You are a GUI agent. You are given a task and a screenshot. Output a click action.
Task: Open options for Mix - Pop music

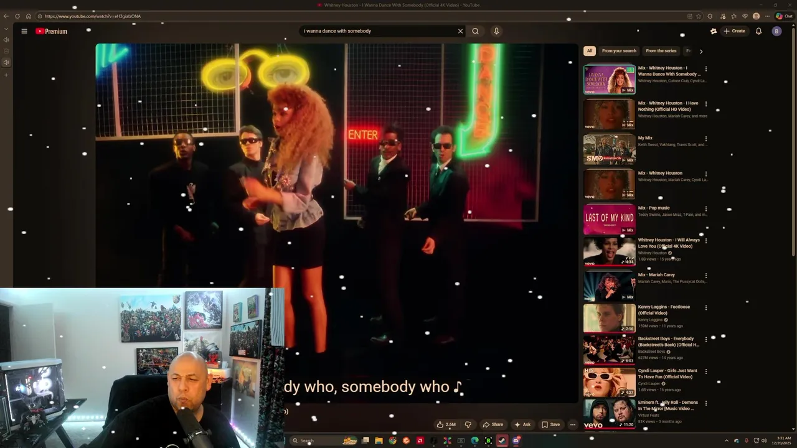coord(705,208)
